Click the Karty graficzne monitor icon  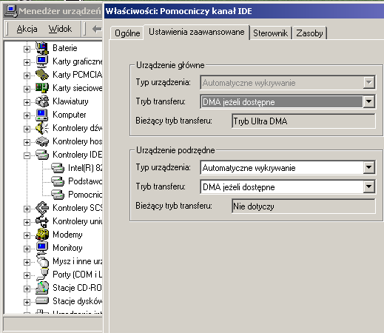(42, 61)
